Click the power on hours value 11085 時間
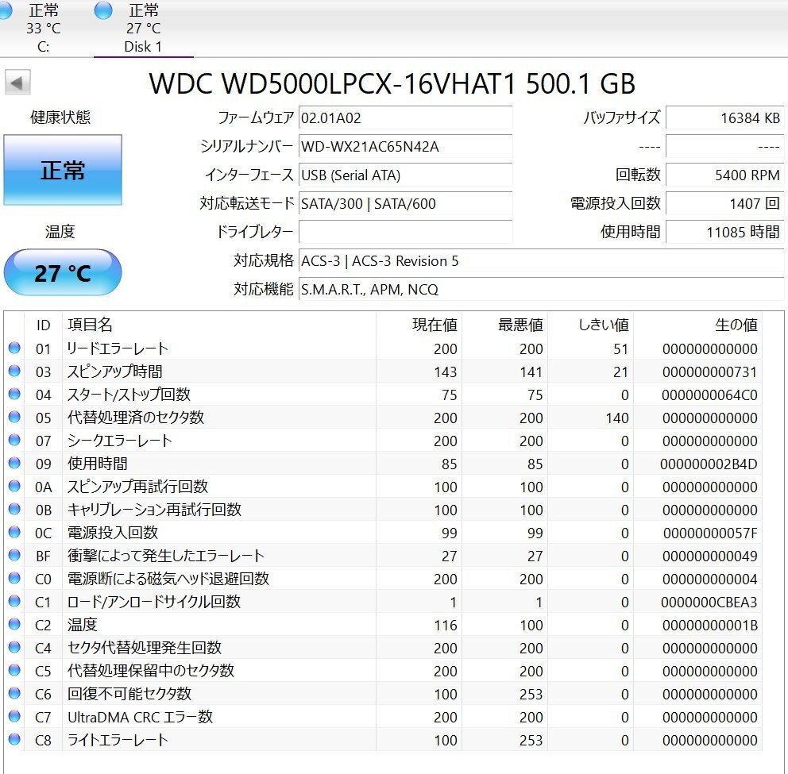Image resolution: width=788 pixels, height=774 pixels. 724,232
